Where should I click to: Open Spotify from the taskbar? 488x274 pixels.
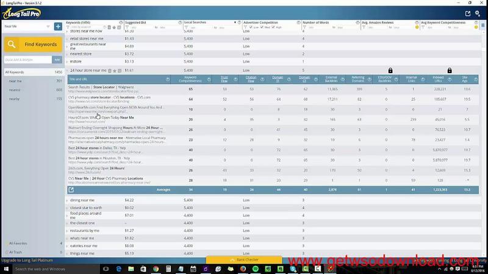255,269
